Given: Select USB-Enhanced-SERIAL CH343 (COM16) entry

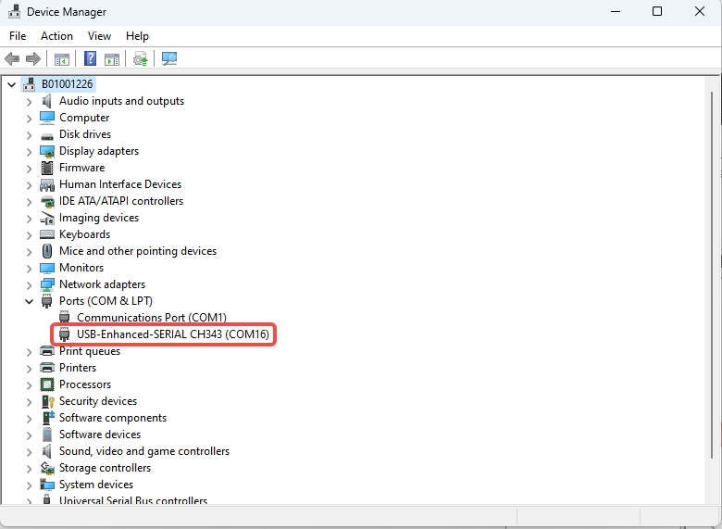Looking at the screenshot, I should 173,334.
